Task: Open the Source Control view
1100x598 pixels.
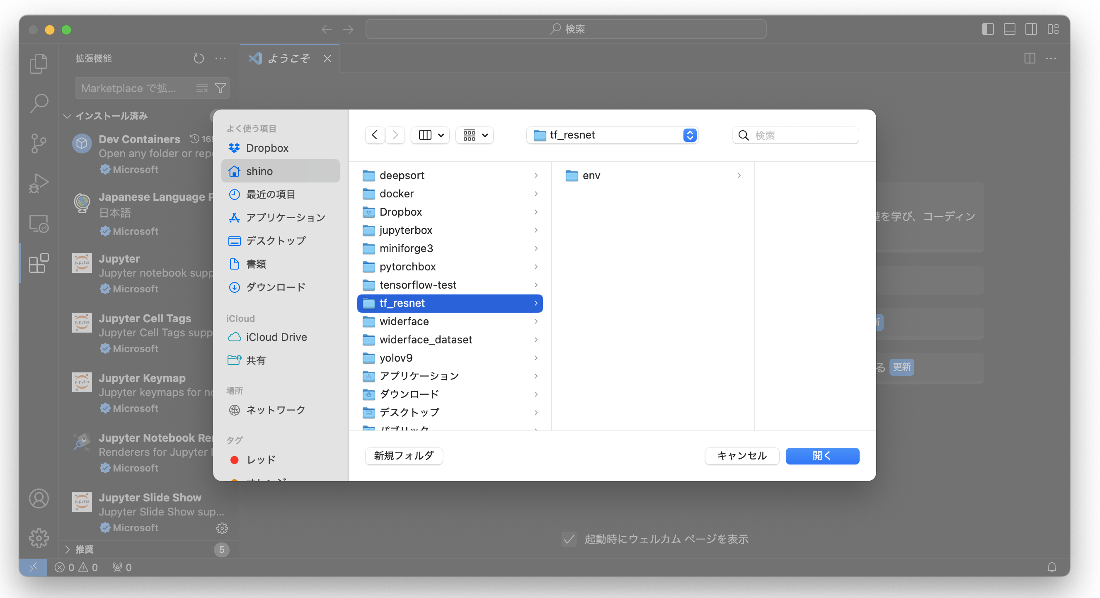Action: [39, 143]
